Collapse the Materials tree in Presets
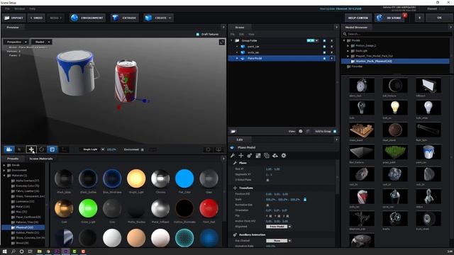454x255 pixels. [4, 176]
